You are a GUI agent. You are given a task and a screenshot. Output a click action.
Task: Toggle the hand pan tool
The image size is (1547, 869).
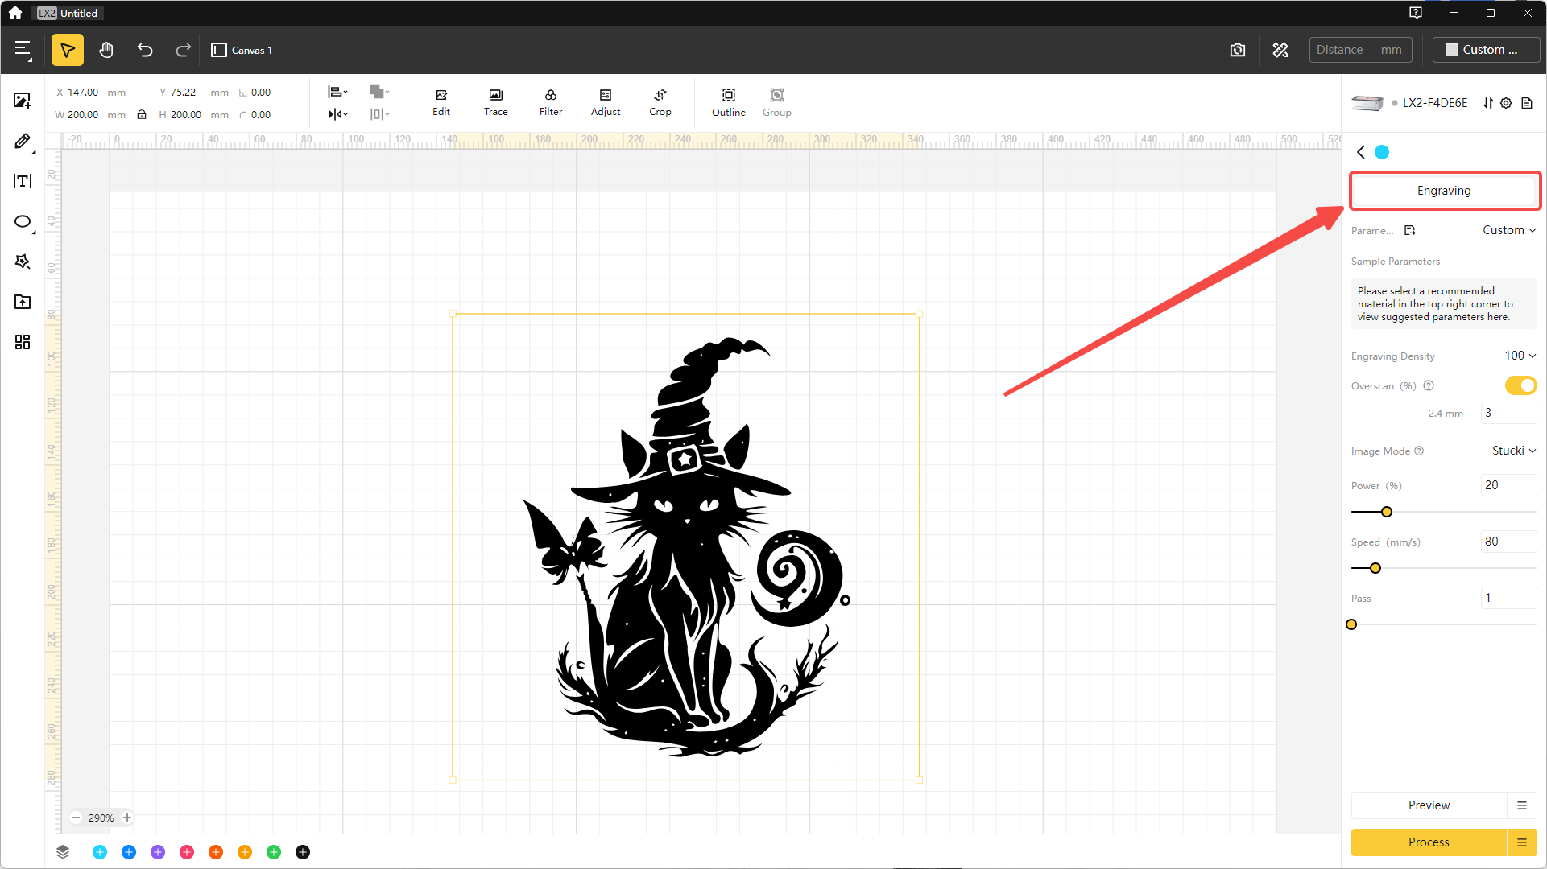pos(105,49)
